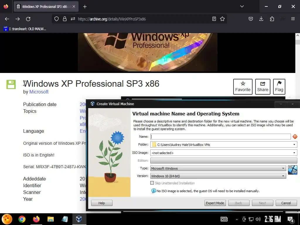
Task: Open the news widget tray icon
Action: [224, 219]
